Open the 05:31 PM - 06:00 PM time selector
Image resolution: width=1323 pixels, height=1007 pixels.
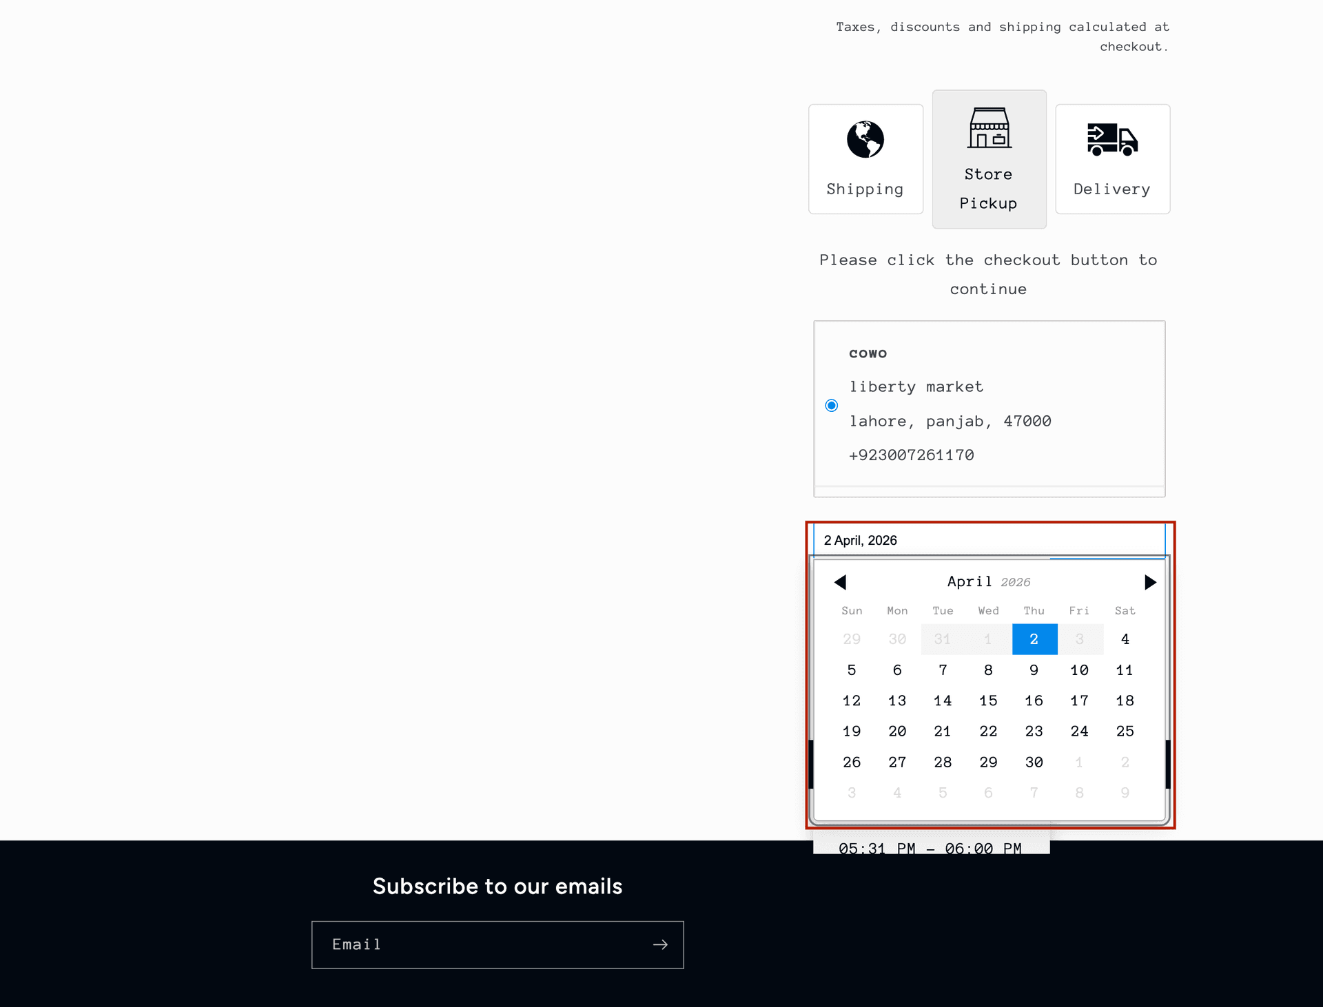point(930,848)
